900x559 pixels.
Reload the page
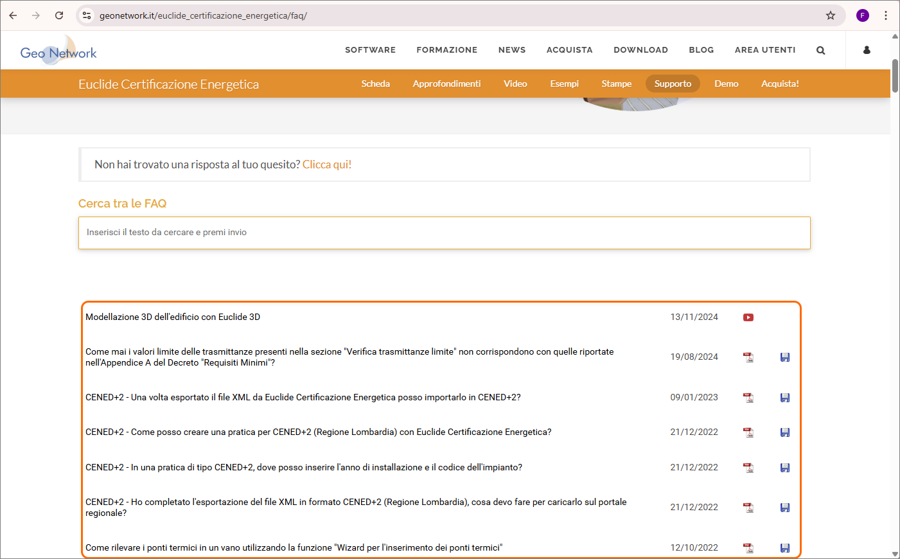click(x=59, y=15)
